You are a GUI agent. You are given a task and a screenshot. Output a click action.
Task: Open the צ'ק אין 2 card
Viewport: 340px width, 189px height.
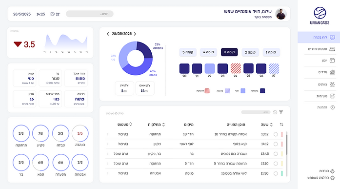pos(124,88)
